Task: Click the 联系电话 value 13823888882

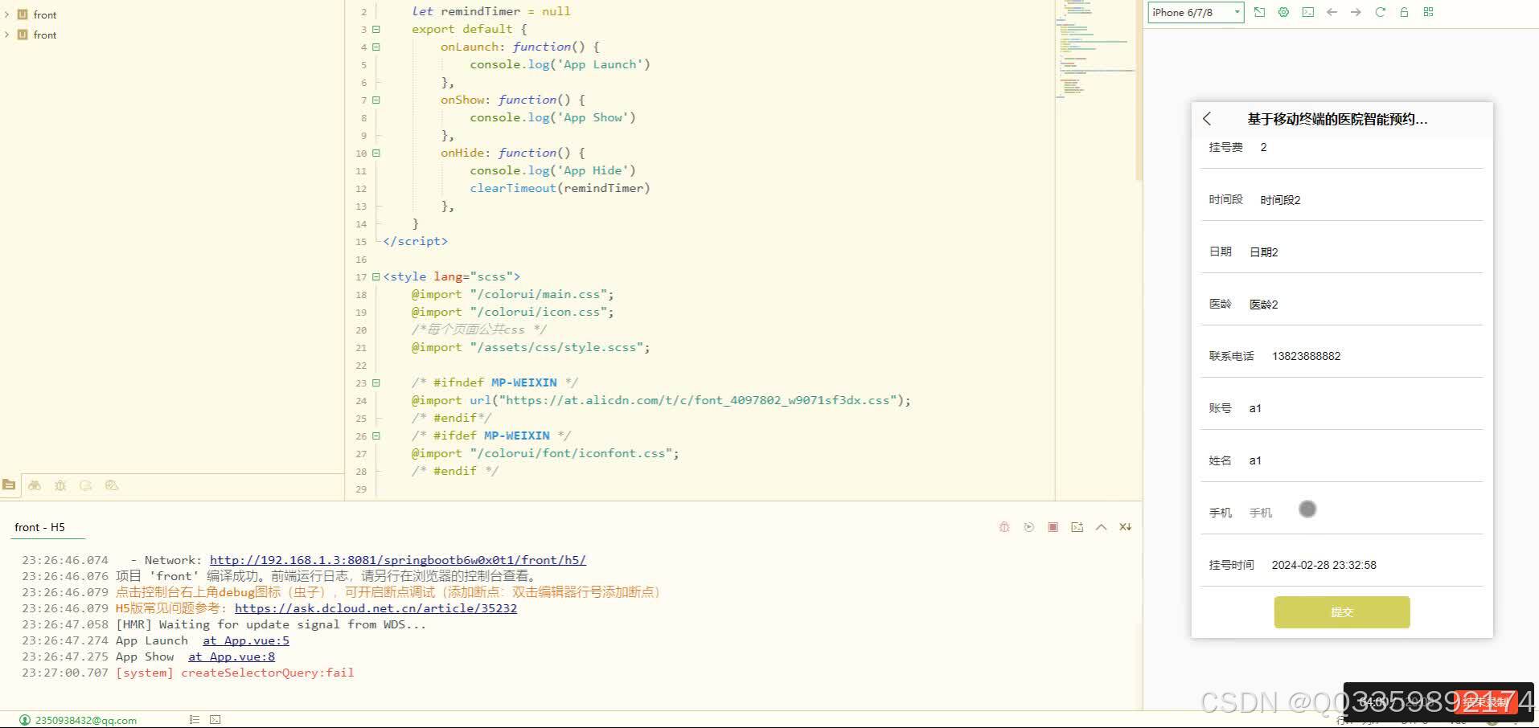Action: 1306,356
